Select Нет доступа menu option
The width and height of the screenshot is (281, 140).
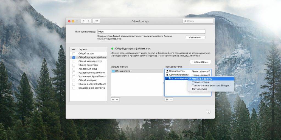tap(199, 89)
